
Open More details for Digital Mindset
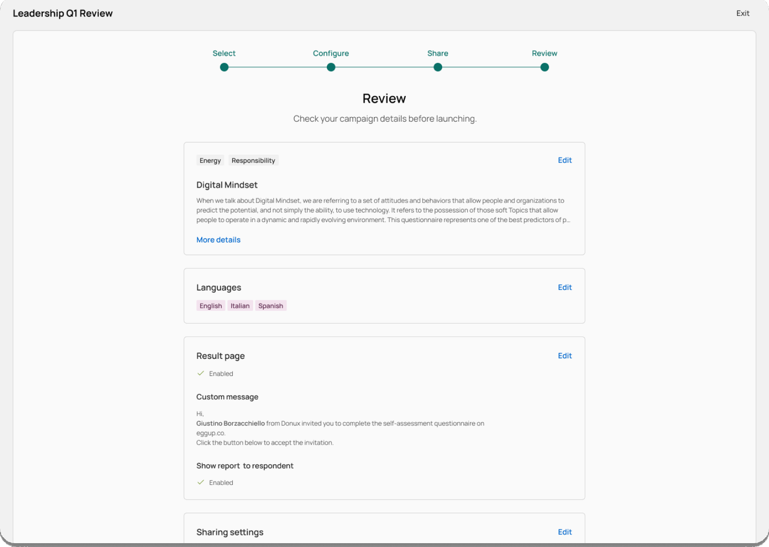coord(218,240)
